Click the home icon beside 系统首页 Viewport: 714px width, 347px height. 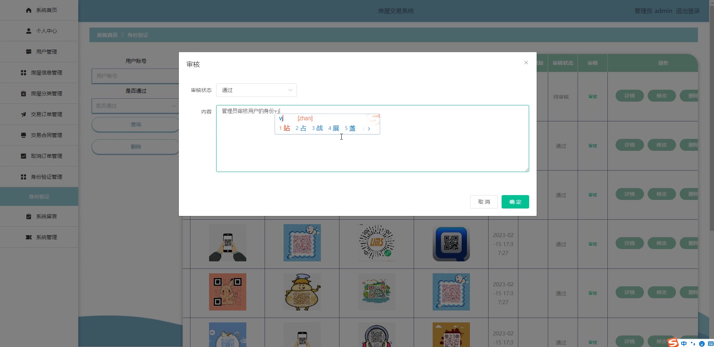tap(29, 10)
